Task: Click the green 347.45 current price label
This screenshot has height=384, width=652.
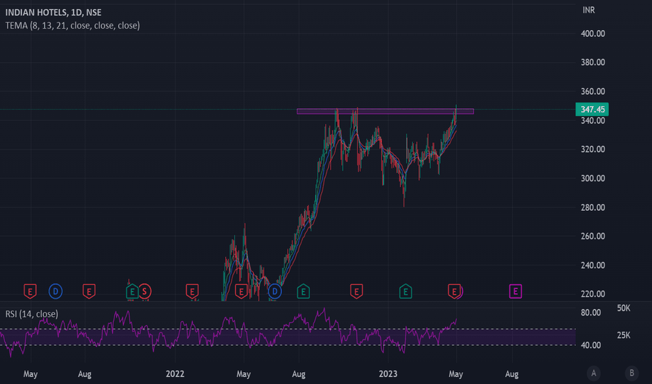Action: pyautogui.click(x=592, y=109)
